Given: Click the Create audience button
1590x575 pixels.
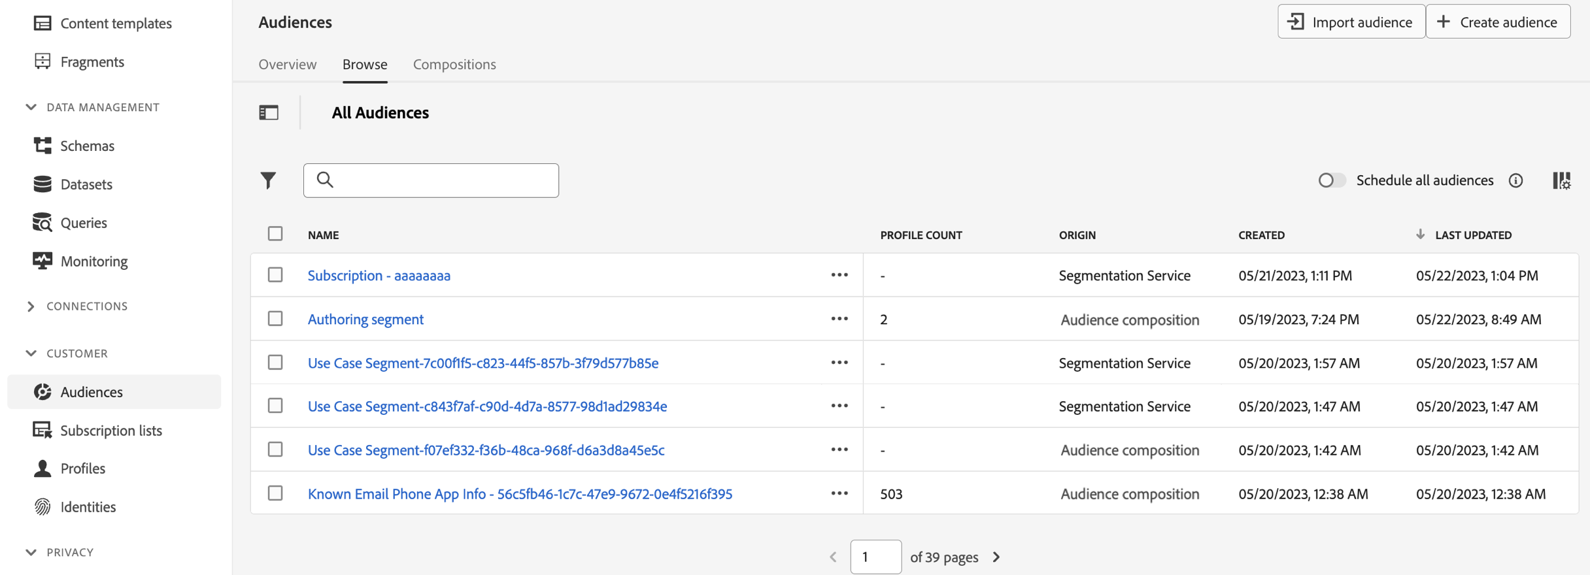Looking at the screenshot, I should (x=1498, y=22).
